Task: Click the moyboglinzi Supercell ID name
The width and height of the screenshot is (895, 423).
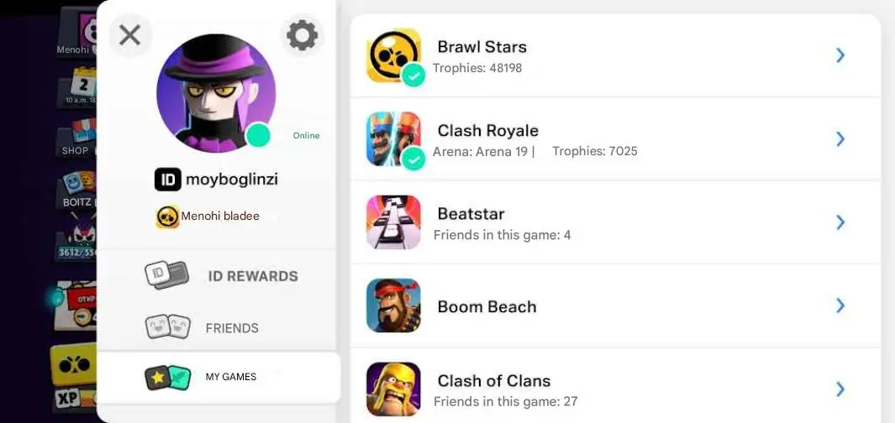Action: click(232, 180)
